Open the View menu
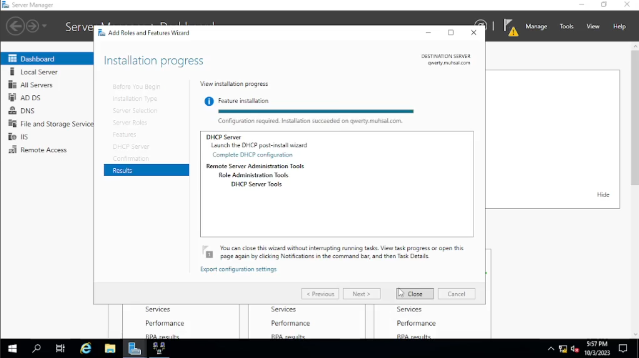This screenshot has height=358, width=639. (x=593, y=26)
